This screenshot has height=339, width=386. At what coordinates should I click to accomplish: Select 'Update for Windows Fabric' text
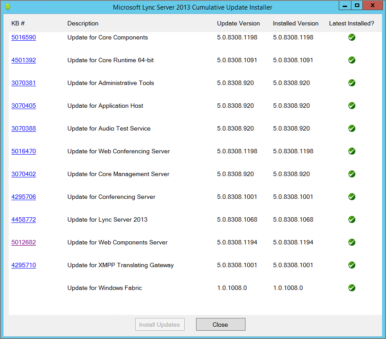[105, 288]
